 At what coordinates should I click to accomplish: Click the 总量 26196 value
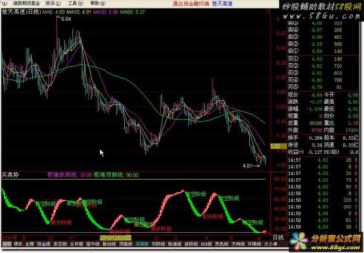316,123
